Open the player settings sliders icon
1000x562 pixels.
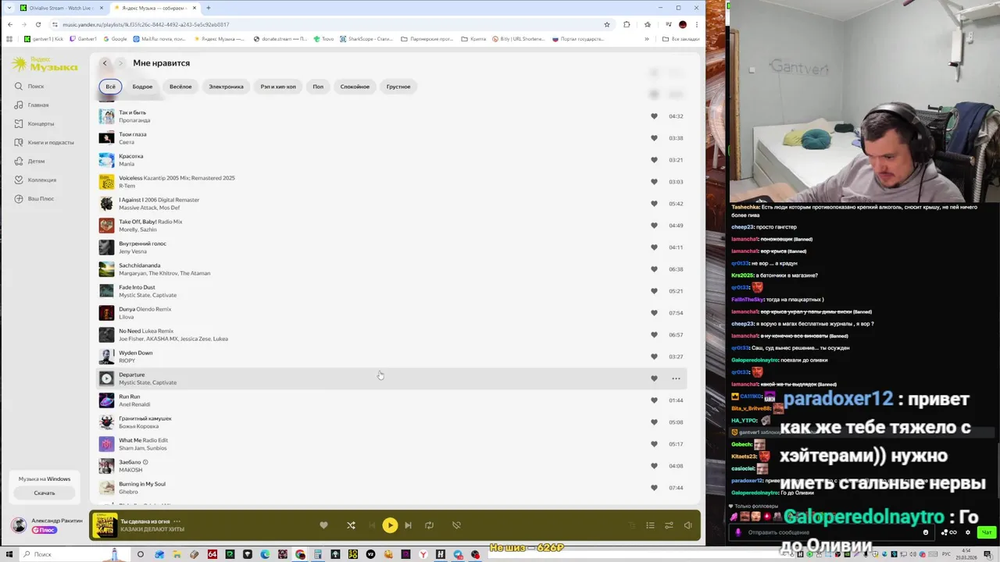pos(669,525)
